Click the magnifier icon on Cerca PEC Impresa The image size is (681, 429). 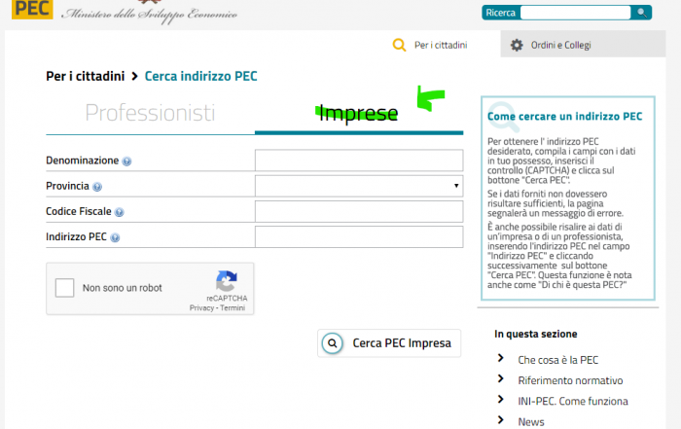tap(333, 343)
